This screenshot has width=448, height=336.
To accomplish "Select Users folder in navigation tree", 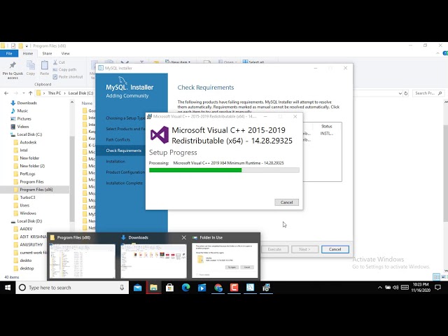I will [x=24, y=205].
